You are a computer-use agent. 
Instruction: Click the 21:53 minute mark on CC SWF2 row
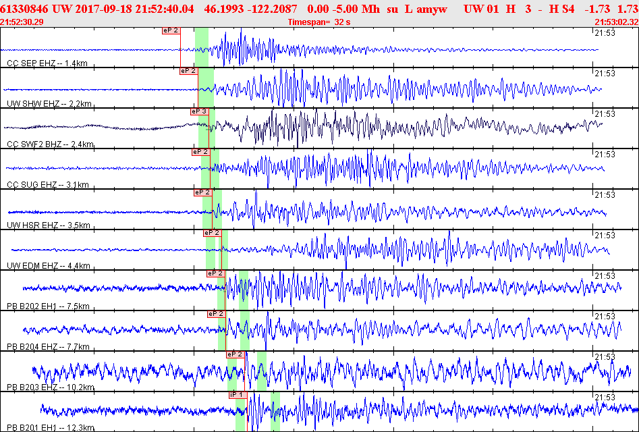click(605, 113)
